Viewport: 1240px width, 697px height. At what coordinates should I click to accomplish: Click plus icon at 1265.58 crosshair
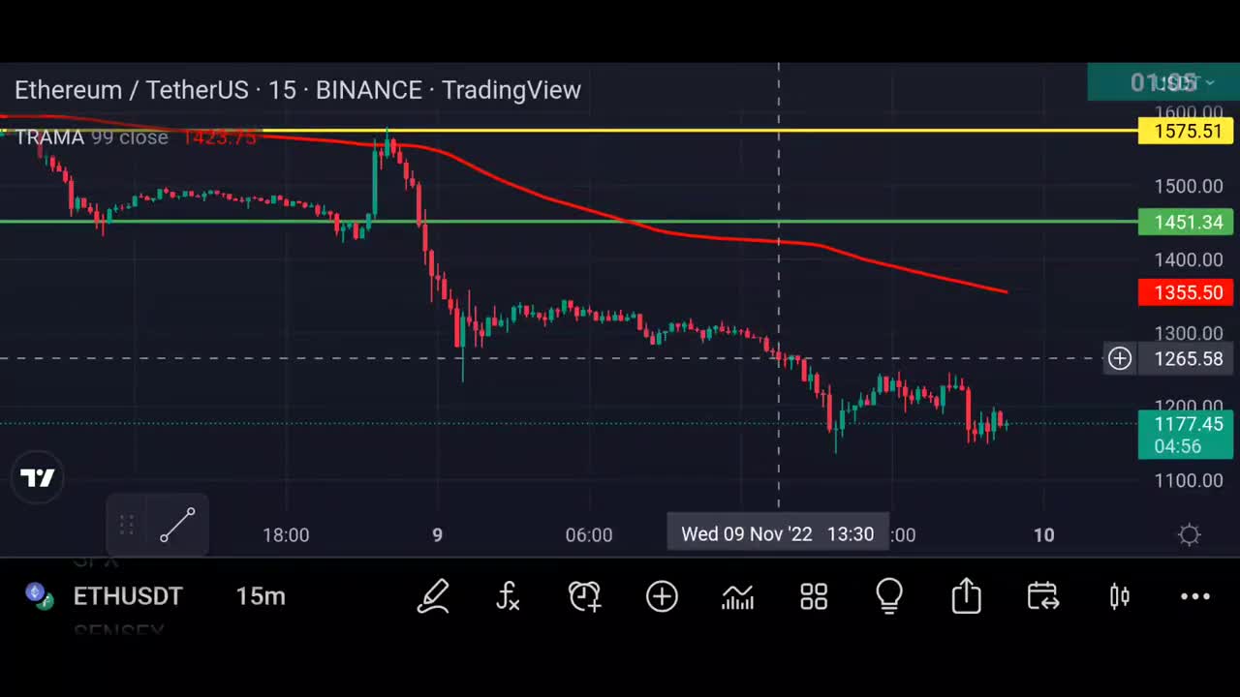(x=1120, y=359)
